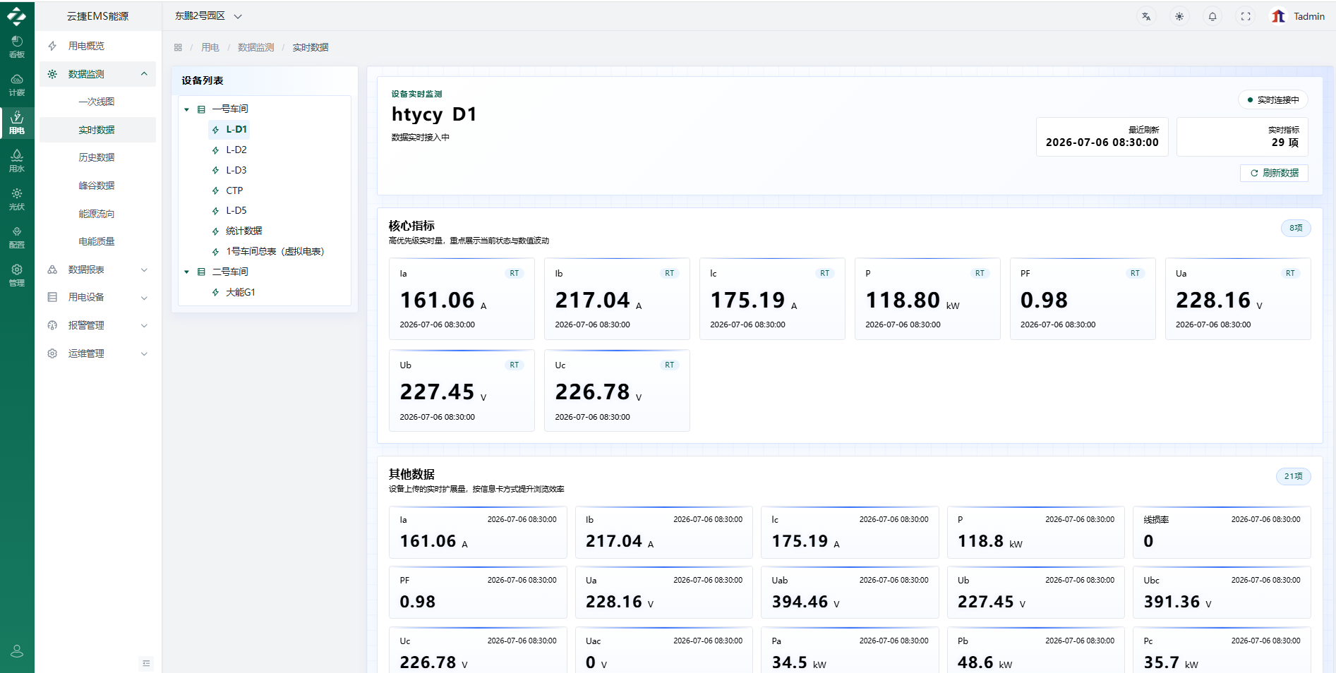Open the 东鹏2号园区 park dropdown
1336x673 pixels.
pos(208,16)
